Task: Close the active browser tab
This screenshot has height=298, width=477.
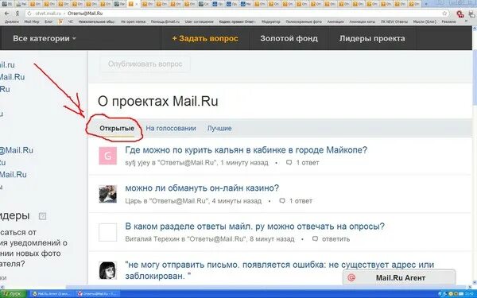Action: (x=137, y=4)
